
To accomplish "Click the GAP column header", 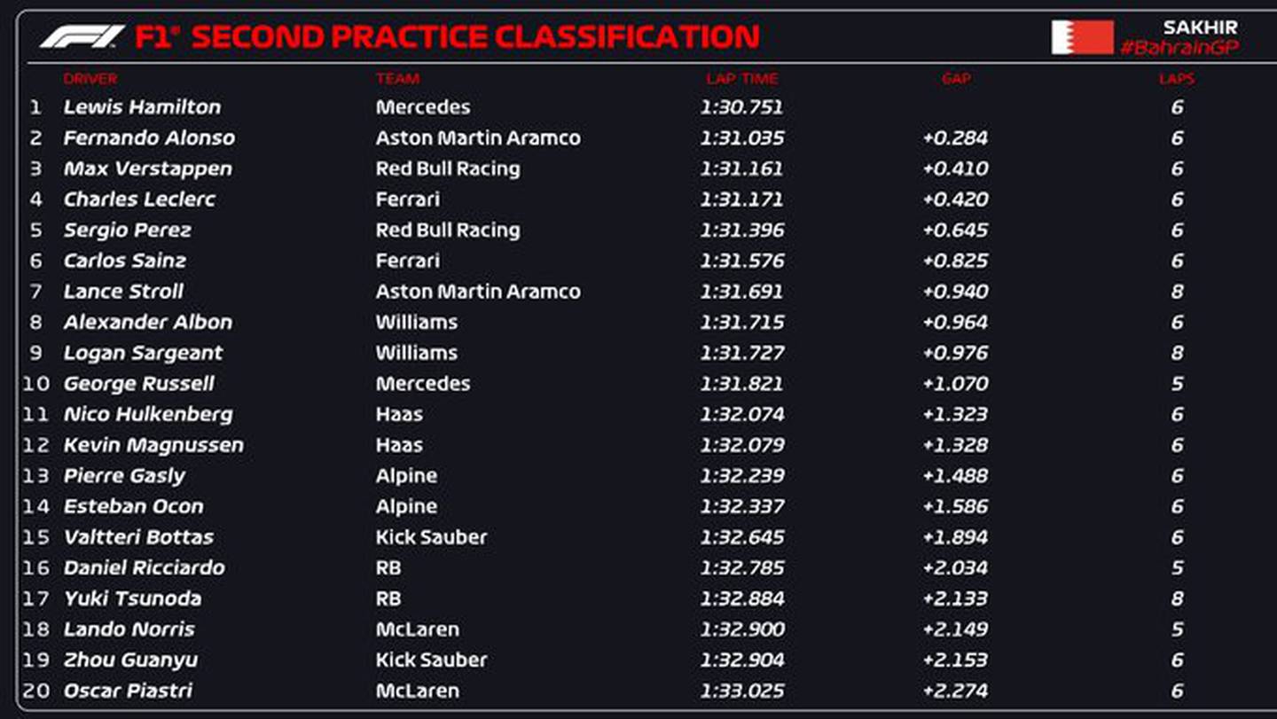I will pos(956,79).
